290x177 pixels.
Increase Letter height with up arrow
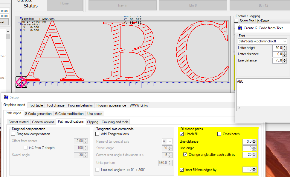pyautogui.click(x=285, y=47)
